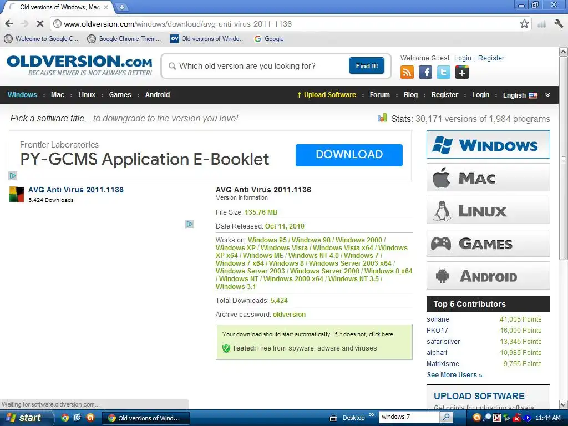568x426 pixels.
Task: Select the Mac platform sidebar button
Action: point(488,177)
